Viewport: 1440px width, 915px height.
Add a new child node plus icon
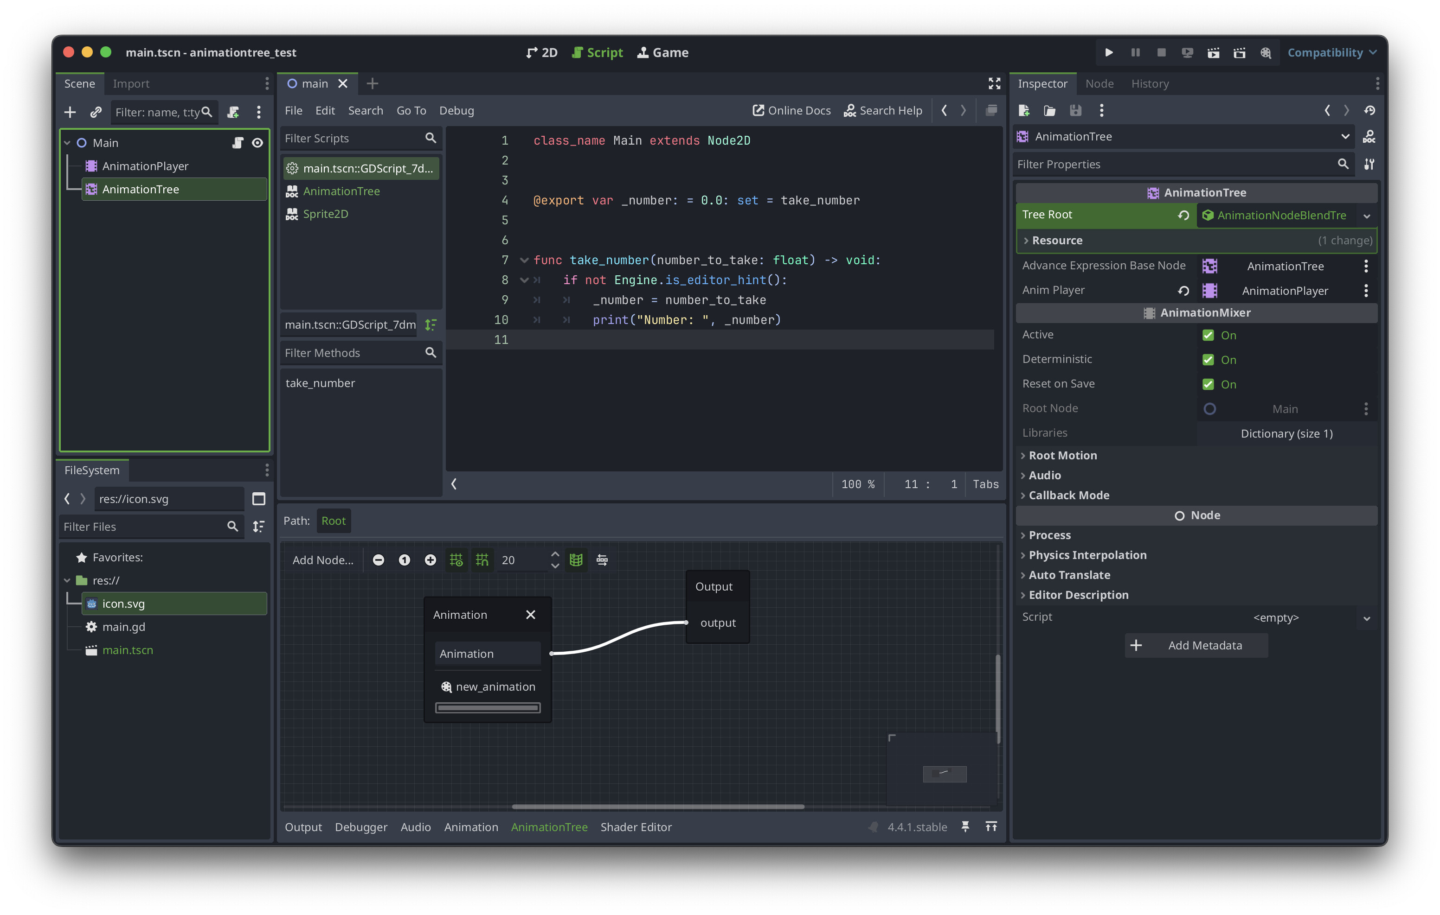(x=70, y=112)
